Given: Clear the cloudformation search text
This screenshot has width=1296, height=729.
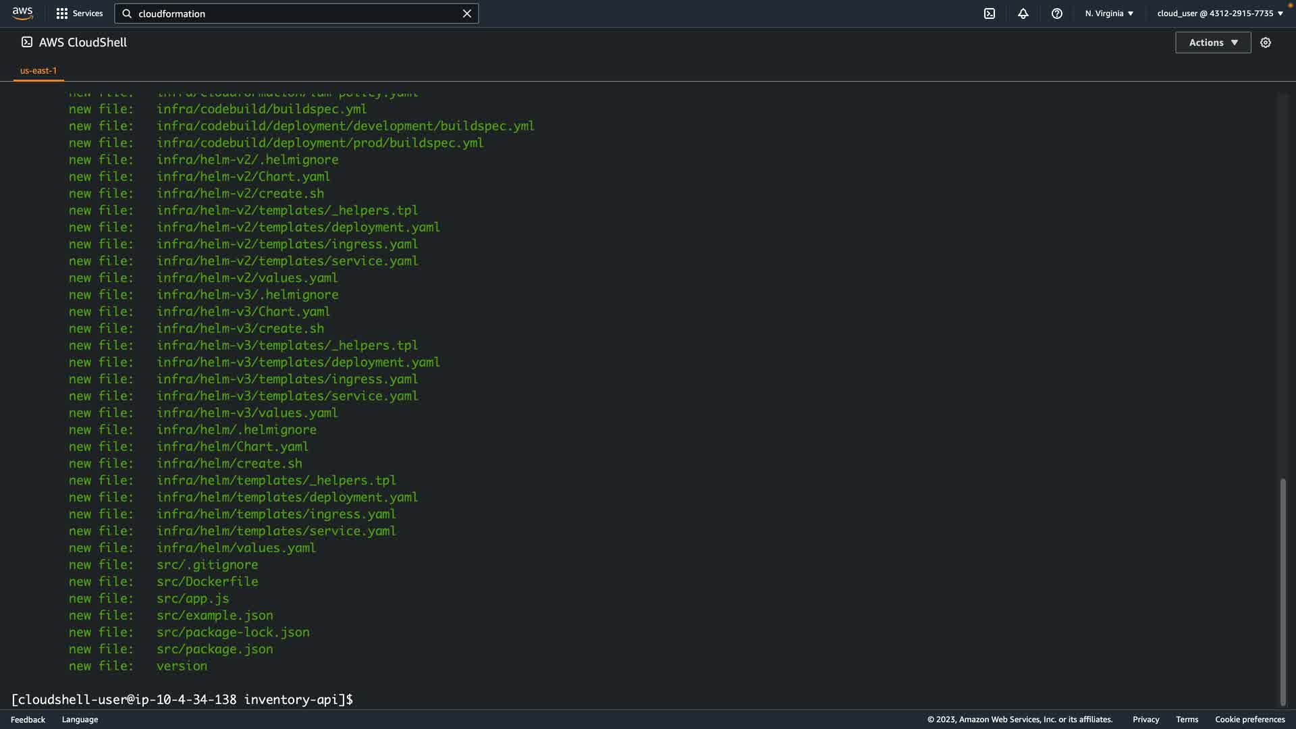Looking at the screenshot, I should pyautogui.click(x=466, y=13).
